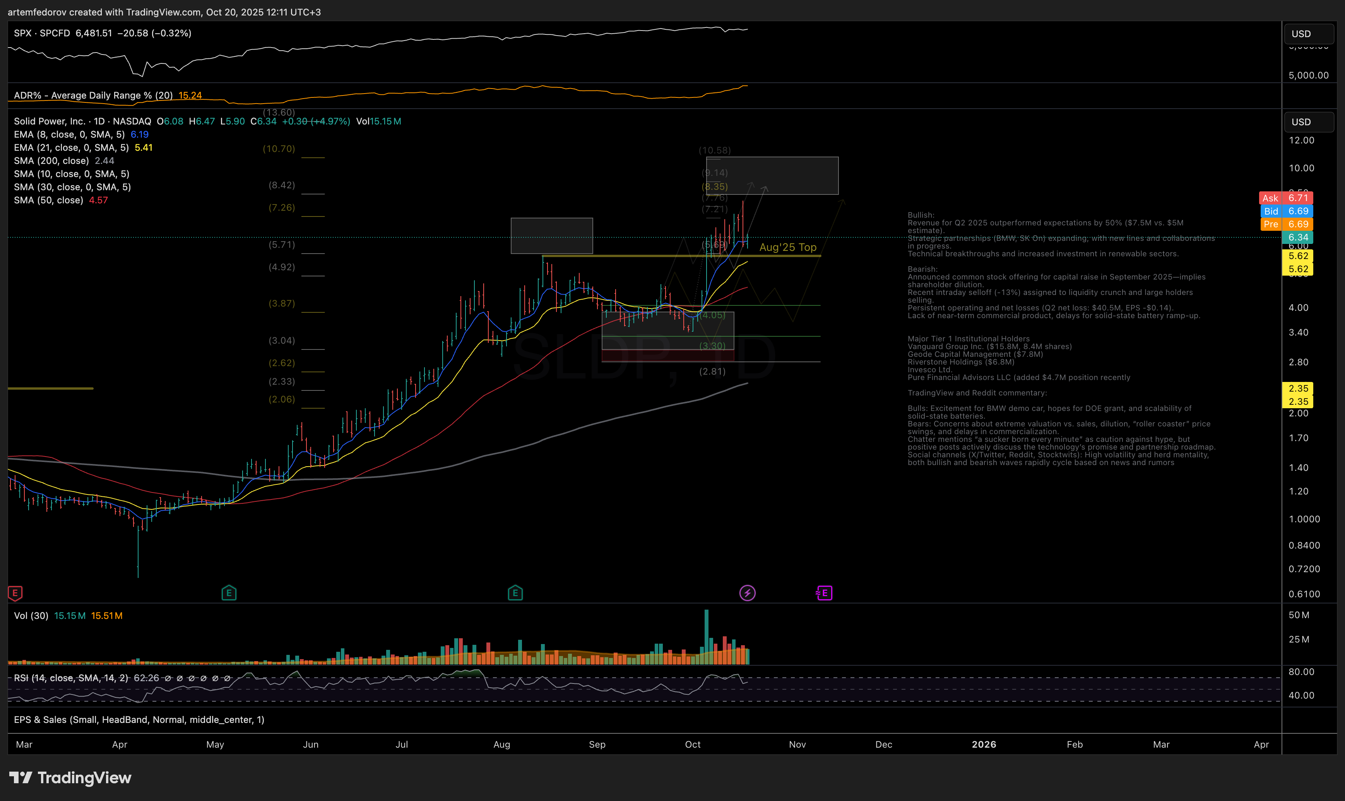Viewport: 1345px width, 801px height.
Task: Click the Feb label on time axis
Action: click(1075, 745)
